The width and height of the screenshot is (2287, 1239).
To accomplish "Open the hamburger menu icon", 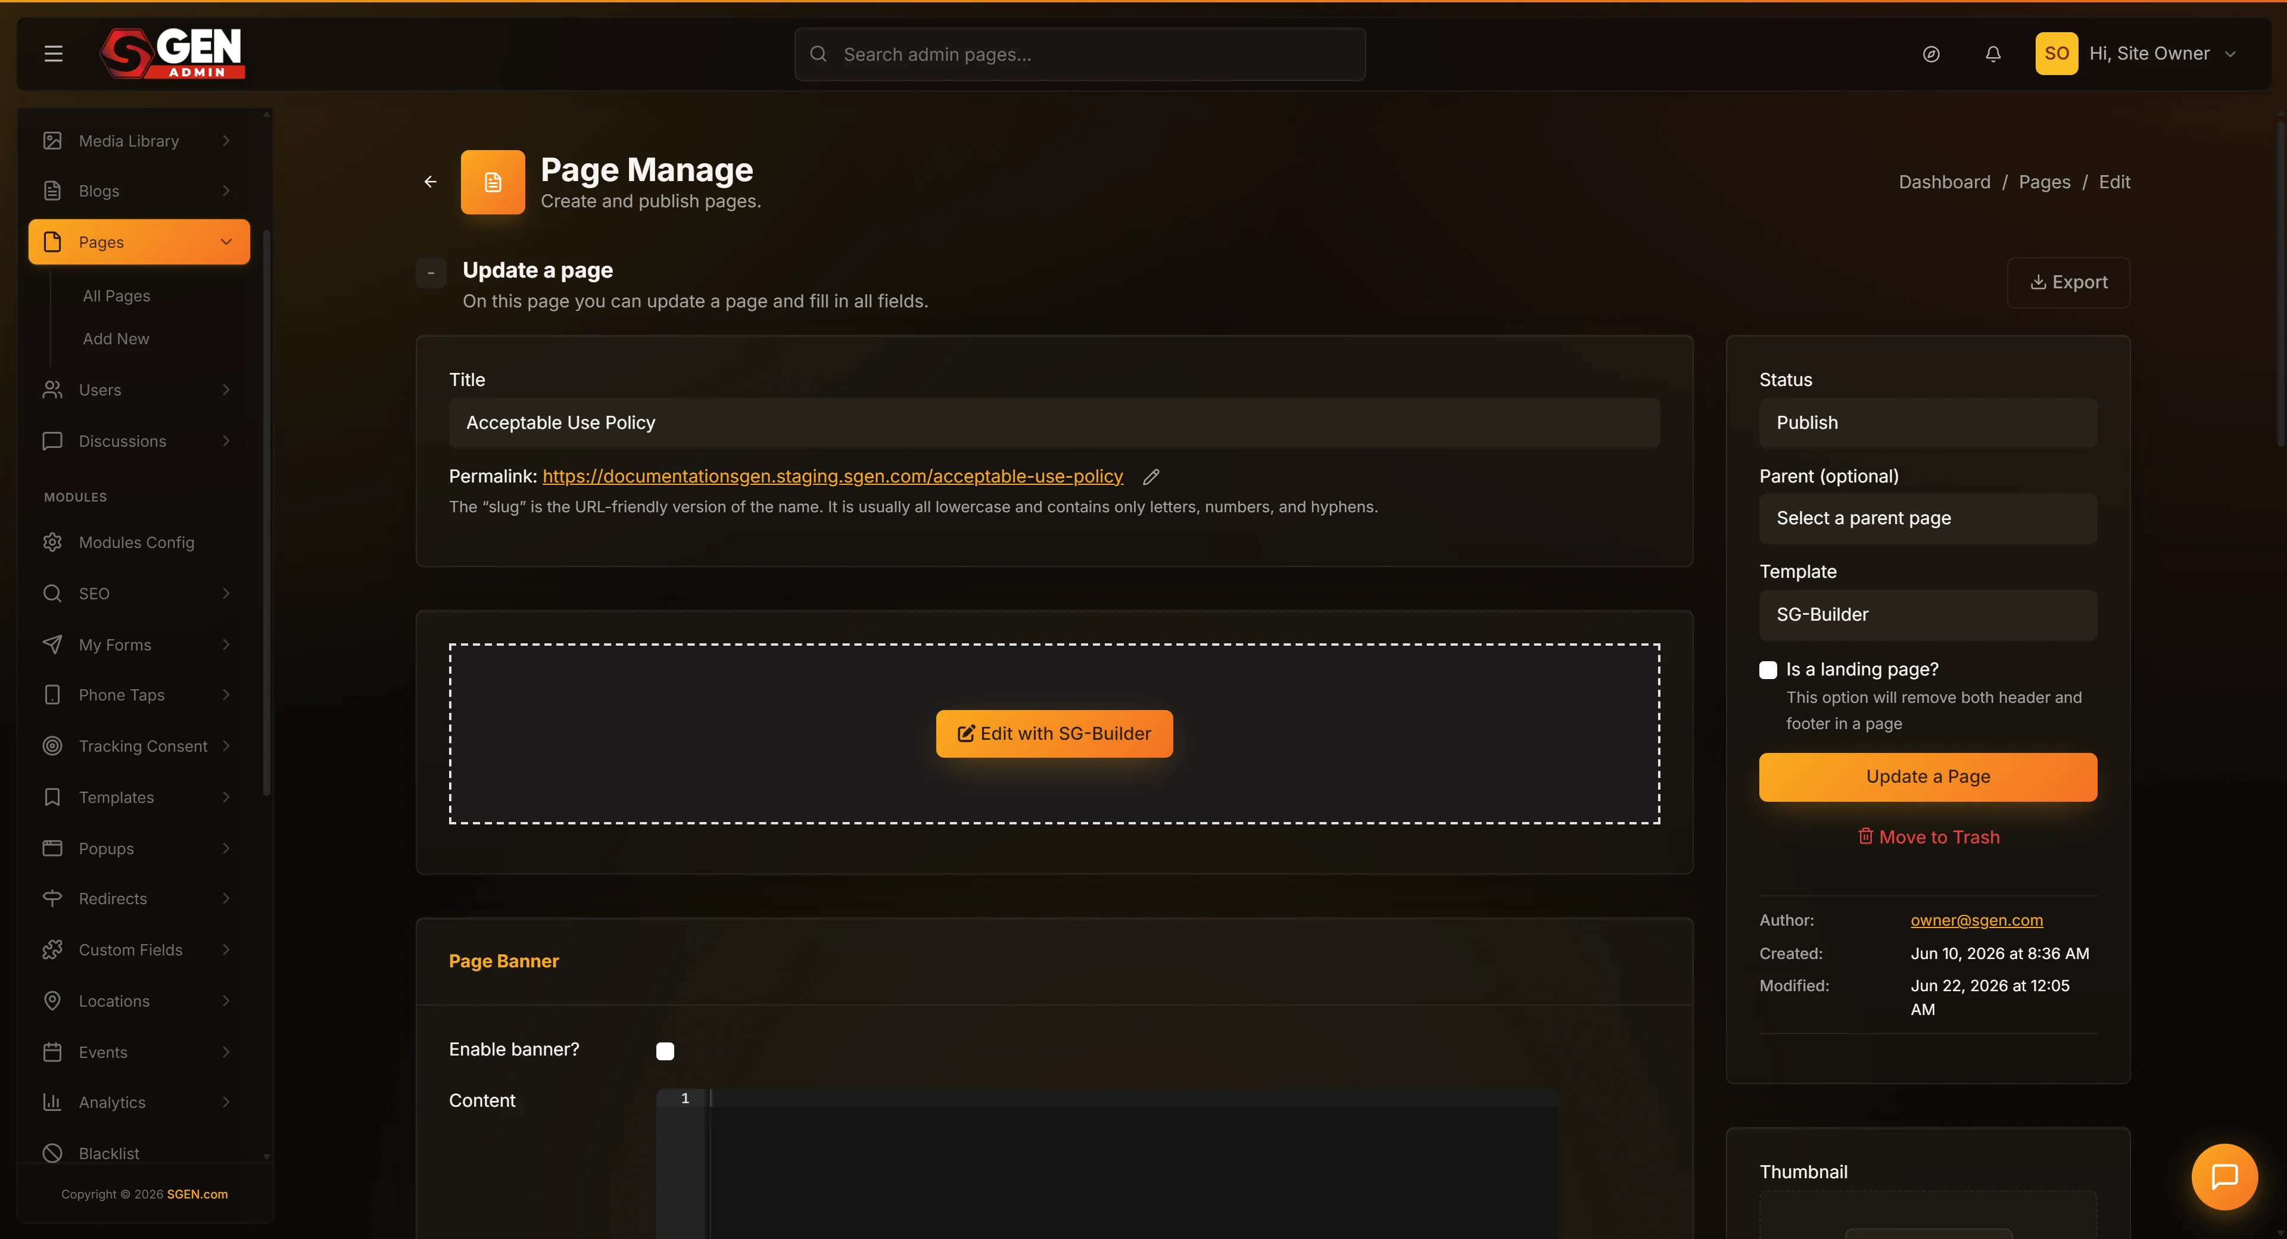I will [53, 54].
